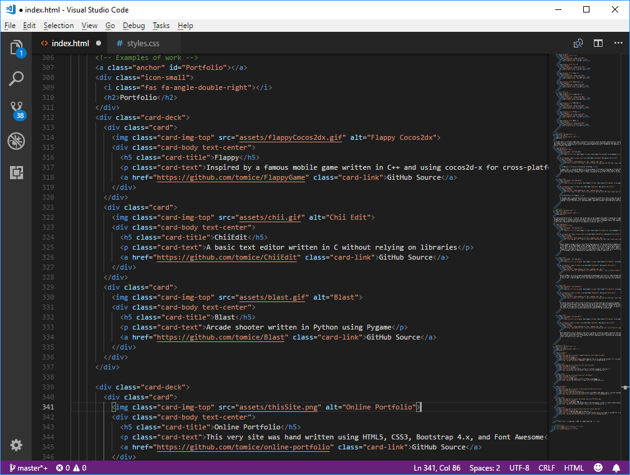
Task: Click the master branch indicator
Action: [x=28, y=468]
